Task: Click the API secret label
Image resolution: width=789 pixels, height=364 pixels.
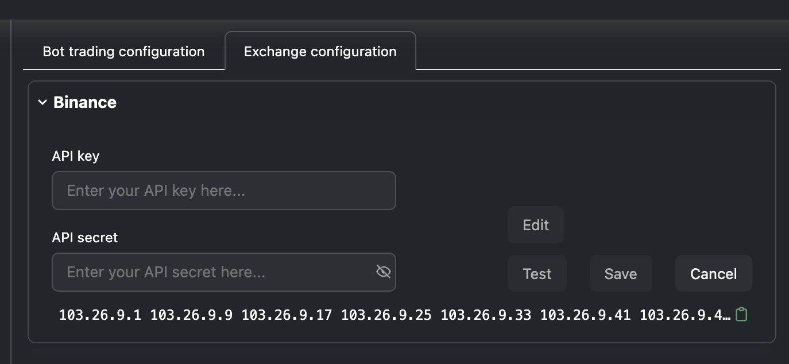Action: tap(85, 238)
